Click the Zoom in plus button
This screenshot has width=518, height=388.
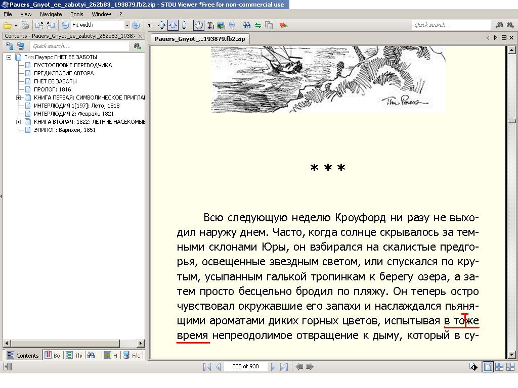tap(136, 25)
